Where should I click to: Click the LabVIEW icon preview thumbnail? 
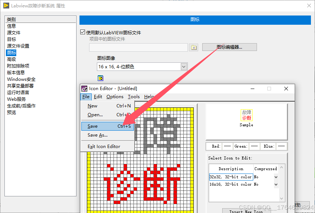coord(101,78)
